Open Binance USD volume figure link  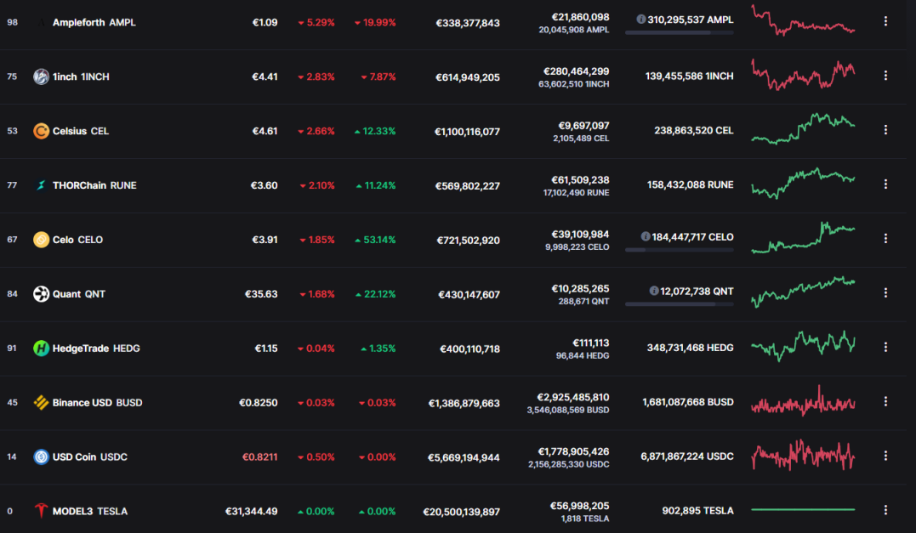click(x=572, y=397)
